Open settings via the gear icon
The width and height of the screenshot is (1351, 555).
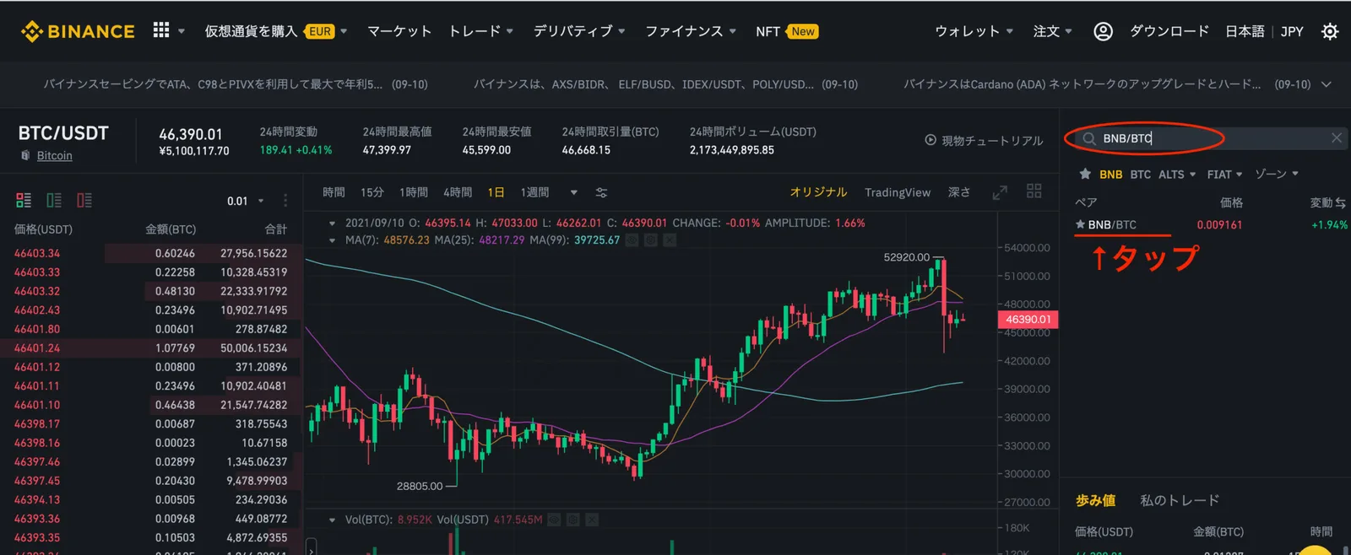[x=1330, y=31]
